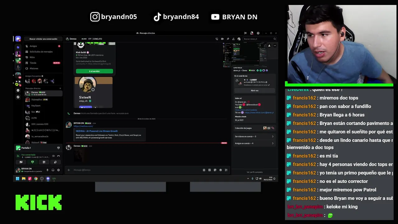Click Buscar o iniciar una conversación box
This screenshot has height=224, width=398.
[43, 39]
